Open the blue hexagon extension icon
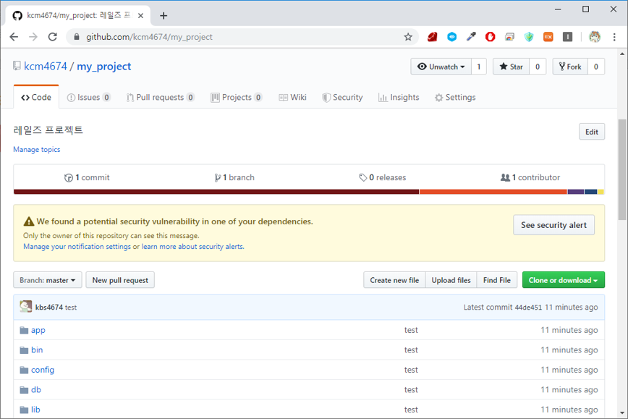Screen dimensions: 628x419 tap(451, 37)
